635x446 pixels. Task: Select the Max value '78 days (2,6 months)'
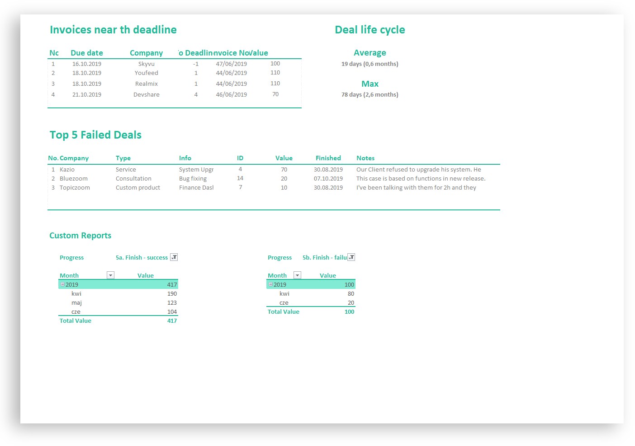click(370, 94)
